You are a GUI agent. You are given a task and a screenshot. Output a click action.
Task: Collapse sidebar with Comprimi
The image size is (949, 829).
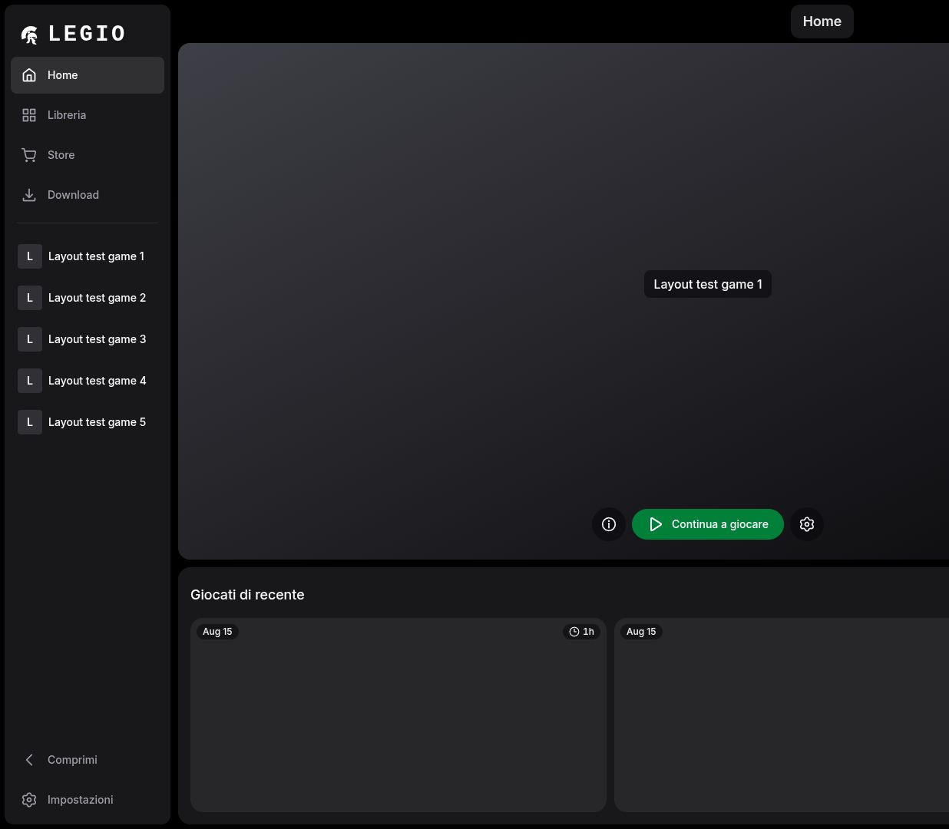pos(88,760)
